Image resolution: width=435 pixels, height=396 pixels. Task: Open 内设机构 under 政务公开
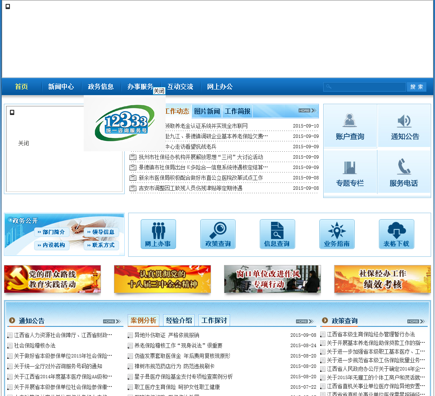(52, 245)
